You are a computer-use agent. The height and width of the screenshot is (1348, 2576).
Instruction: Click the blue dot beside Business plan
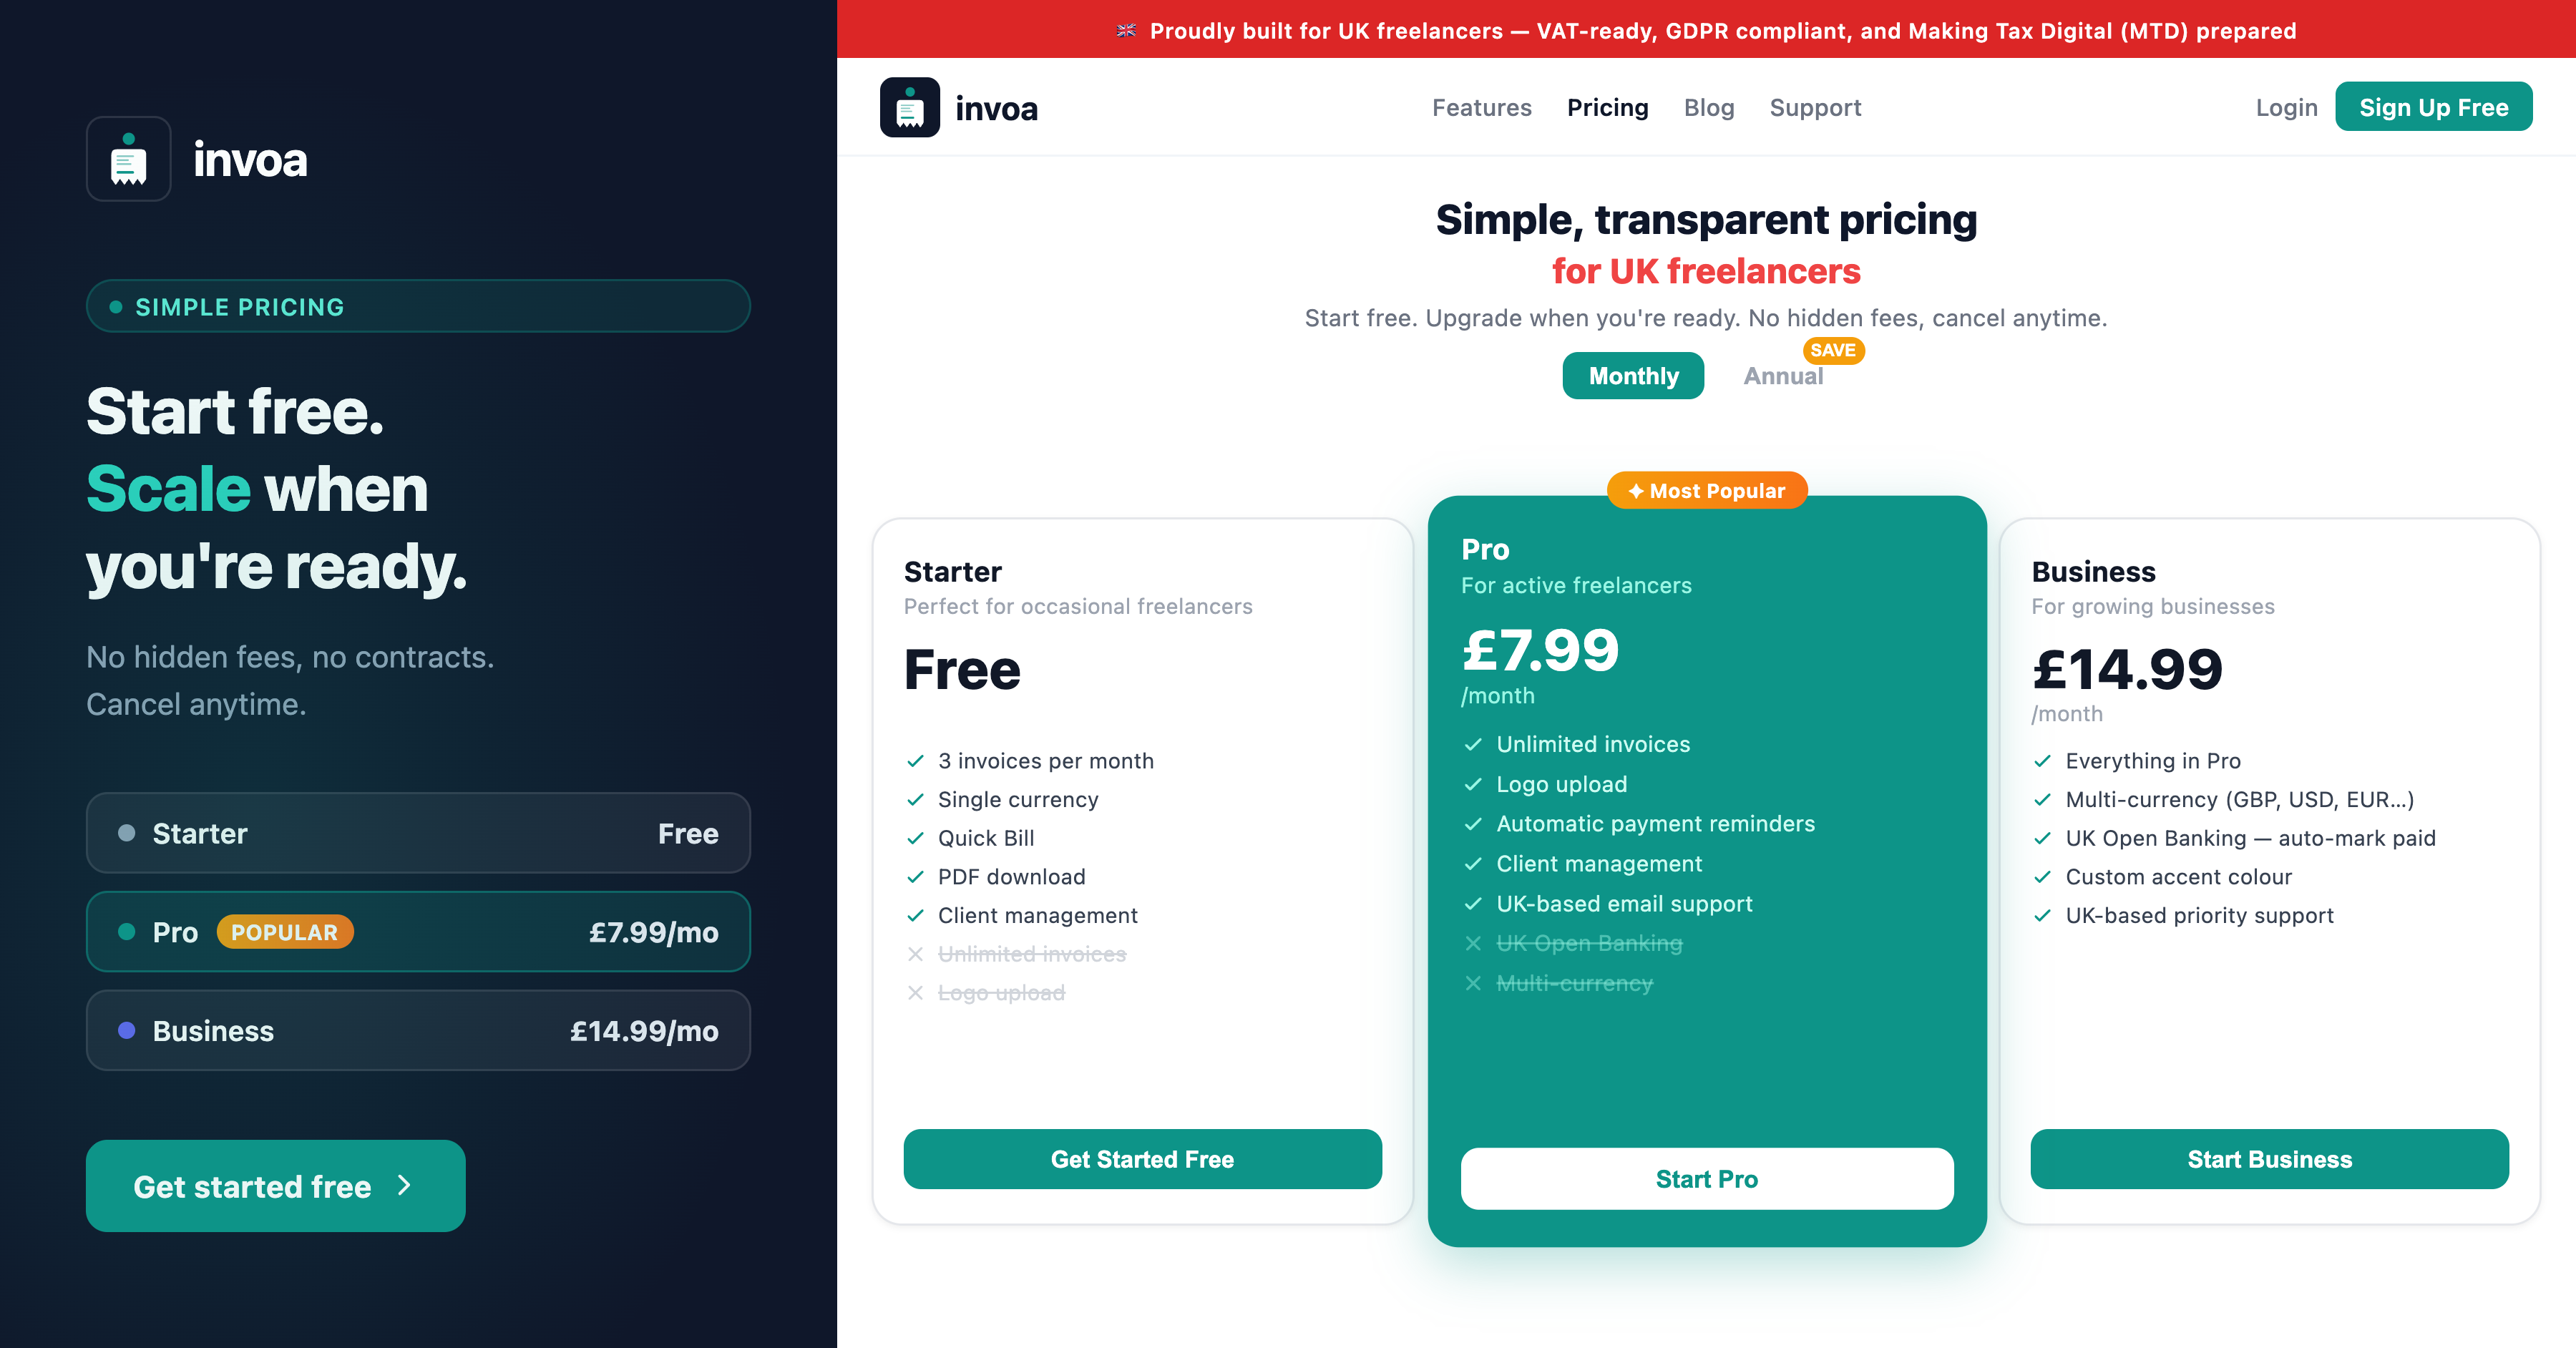(x=127, y=1030)
